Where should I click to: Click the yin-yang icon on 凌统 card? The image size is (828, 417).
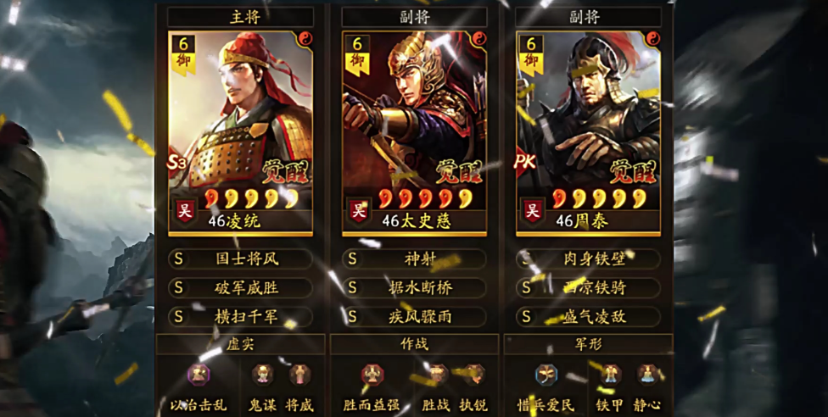[305, 38]
